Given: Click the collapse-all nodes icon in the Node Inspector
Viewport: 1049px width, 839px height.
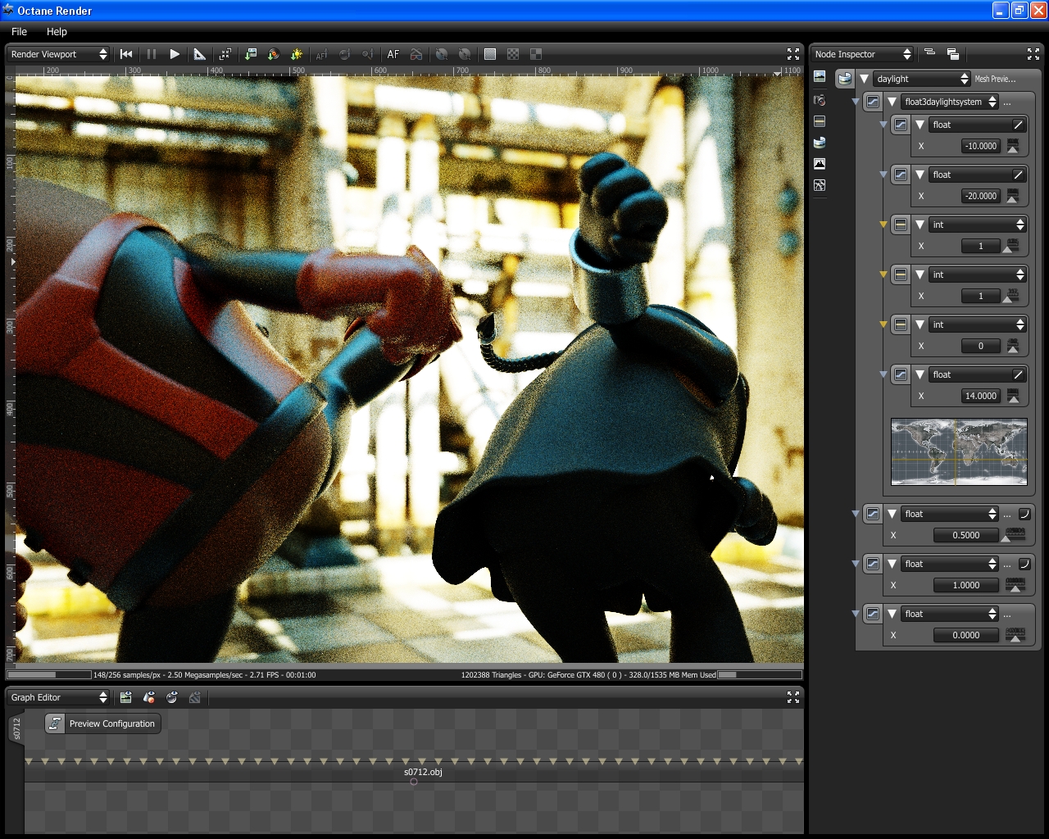Looking at the screenshot, I should [x=929, y=53].
